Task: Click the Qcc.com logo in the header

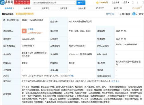Action: (7, 2)
